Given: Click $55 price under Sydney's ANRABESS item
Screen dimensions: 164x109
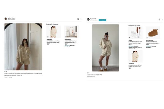Looking at the screenshot, I should (48, 44).
